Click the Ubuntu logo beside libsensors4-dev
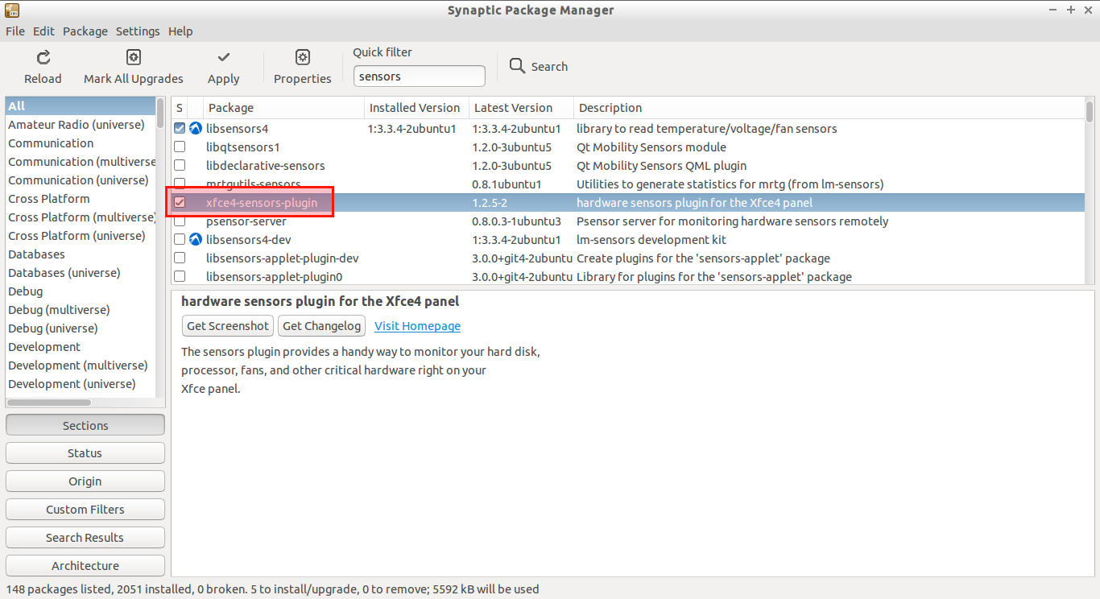Image resolution: width=1100 pixels, height=599 pixels. pyautogui.click(x=196, y=240)
